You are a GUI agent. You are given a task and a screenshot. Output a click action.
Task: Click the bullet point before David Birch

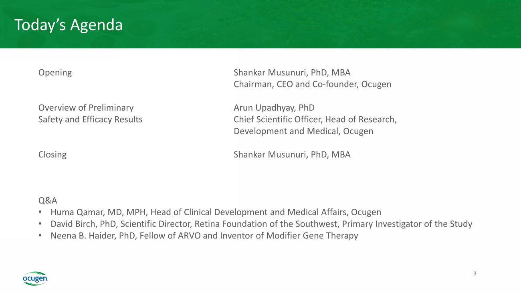pos(40,224)
